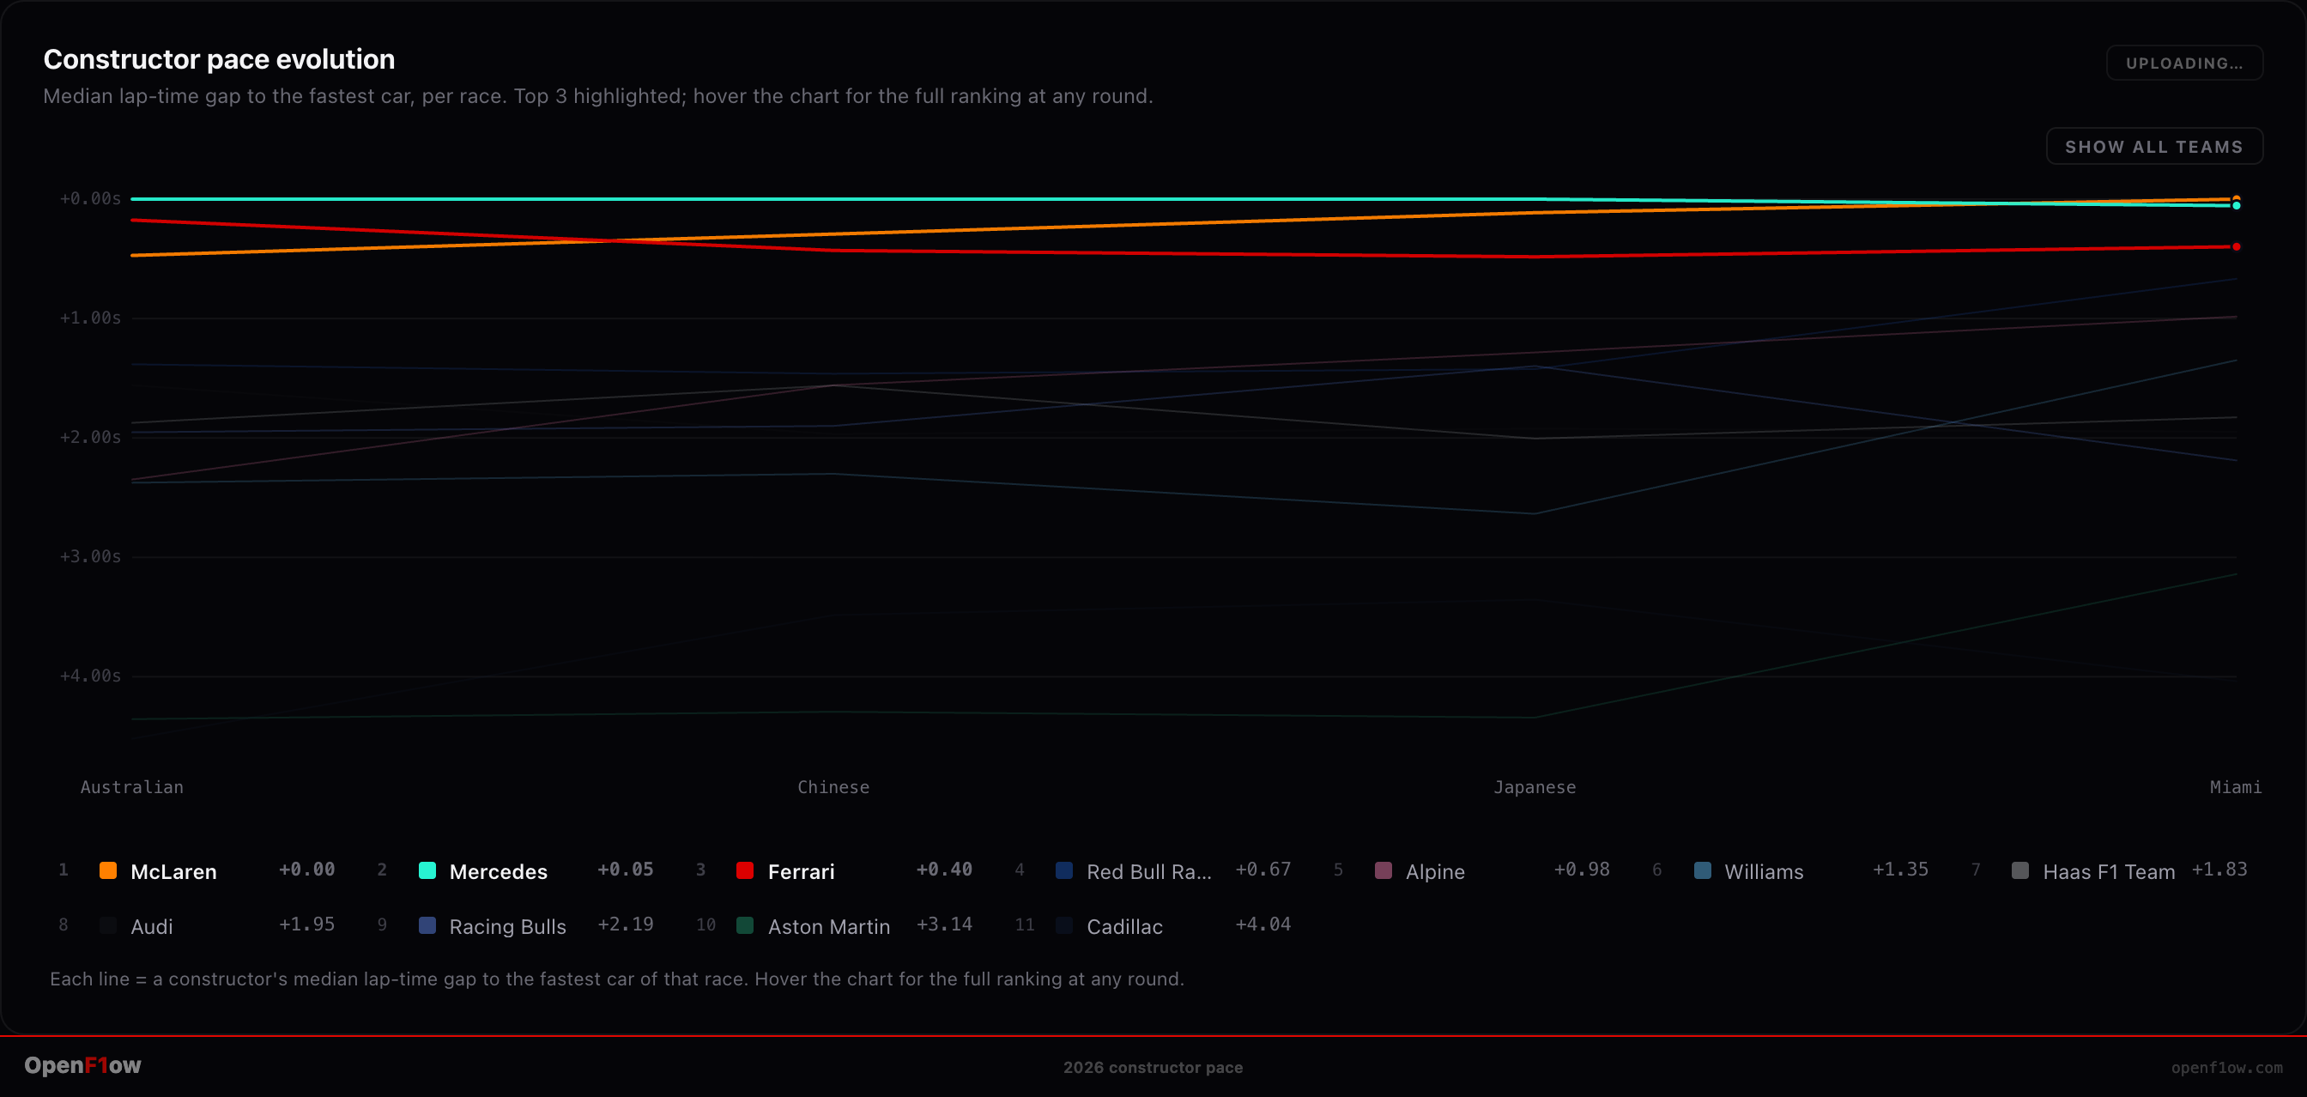Visit the openf1ow.com link in footer

coord(2226,1068)
